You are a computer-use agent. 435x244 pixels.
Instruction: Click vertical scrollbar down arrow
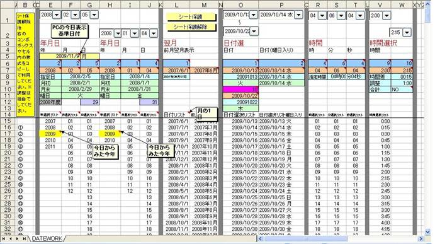click(428, 232)
